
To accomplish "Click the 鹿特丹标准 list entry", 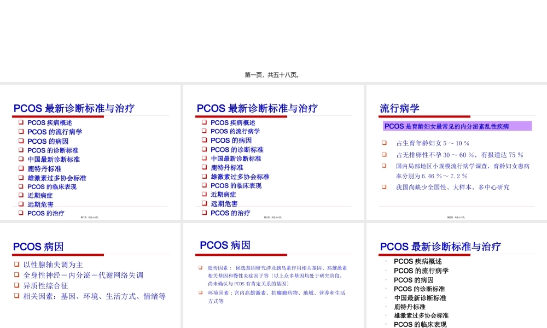I will (46, 167).
